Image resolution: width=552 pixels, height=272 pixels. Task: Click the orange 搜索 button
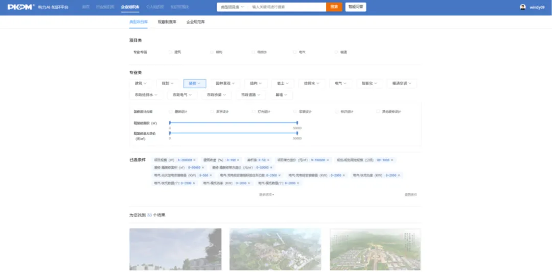(334, 7)
